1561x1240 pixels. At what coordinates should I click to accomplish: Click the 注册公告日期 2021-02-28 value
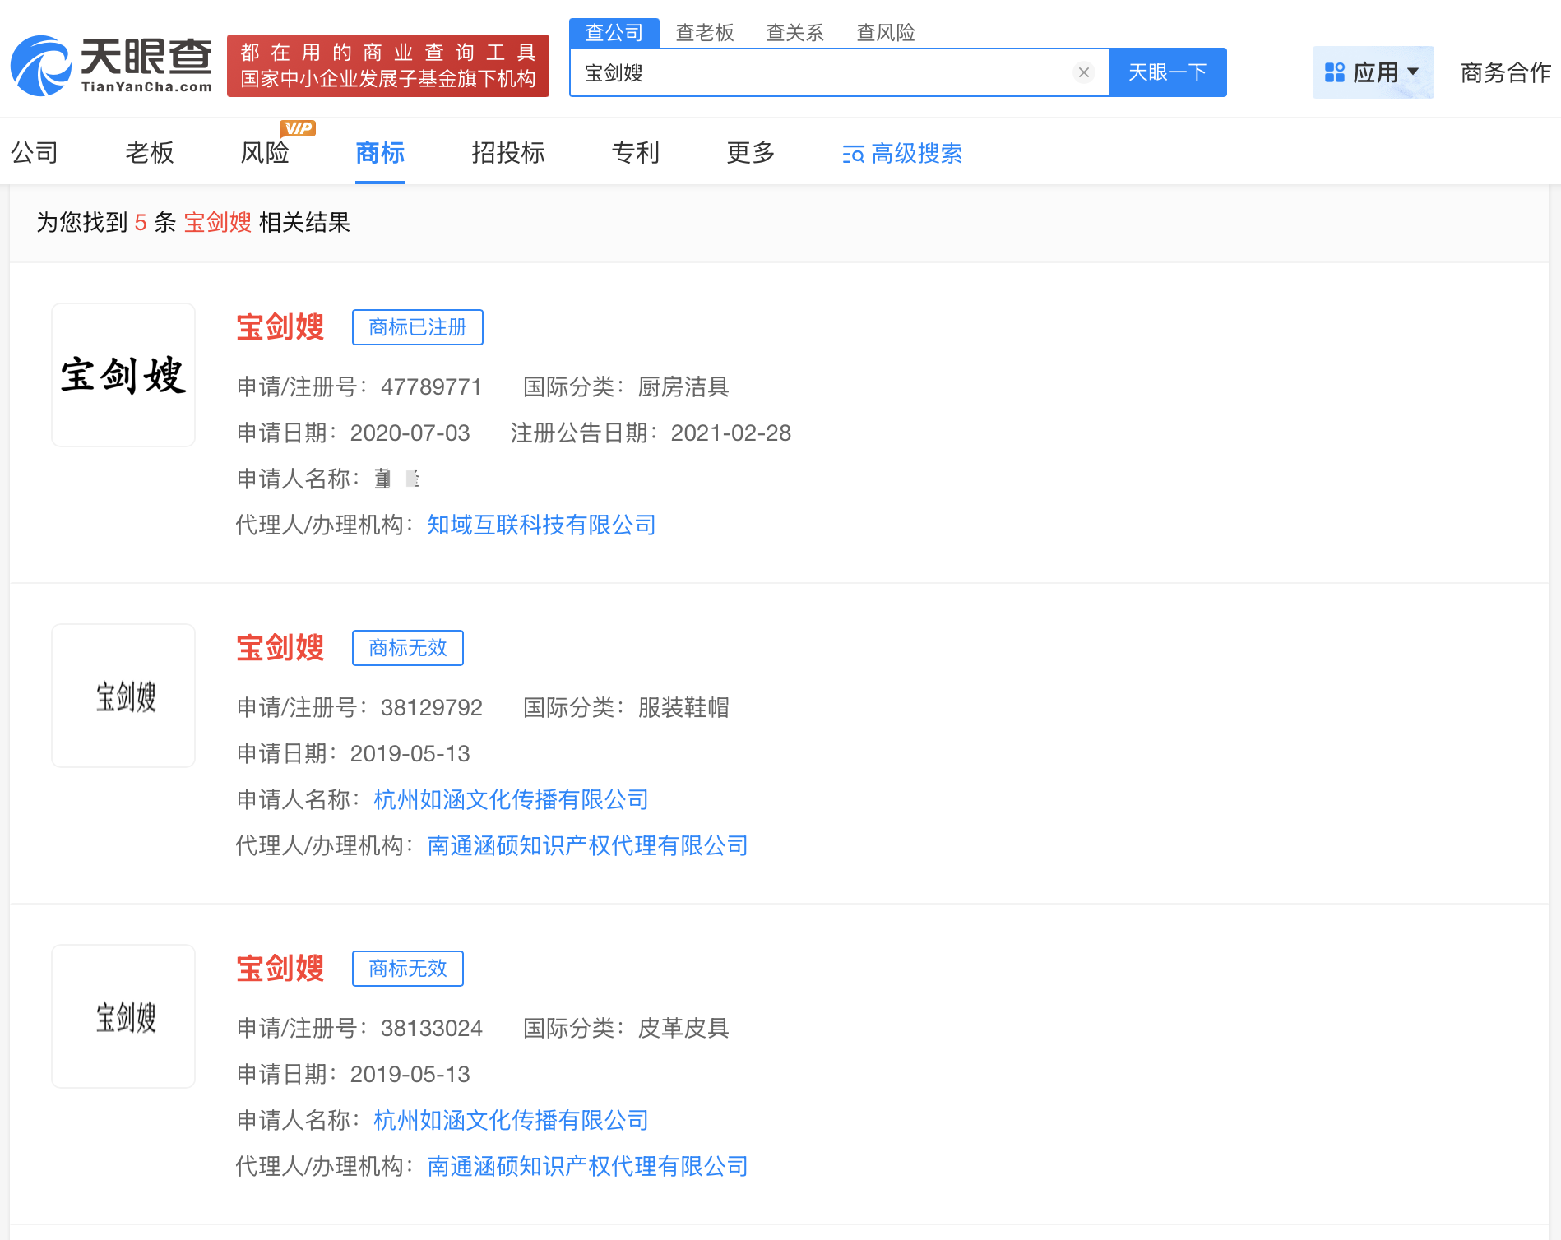pyautogui.click(x=731, y=433)
